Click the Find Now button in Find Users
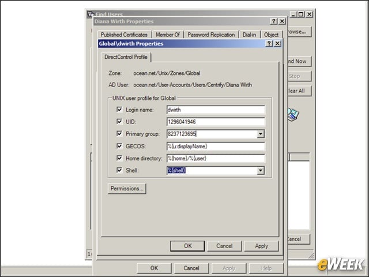 click(299, 61)
